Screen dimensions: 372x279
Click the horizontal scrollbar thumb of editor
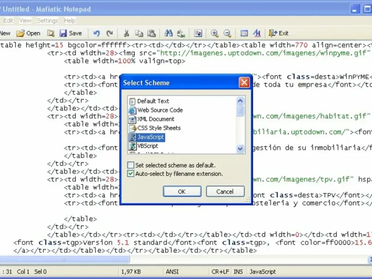[x=65, y=259]
